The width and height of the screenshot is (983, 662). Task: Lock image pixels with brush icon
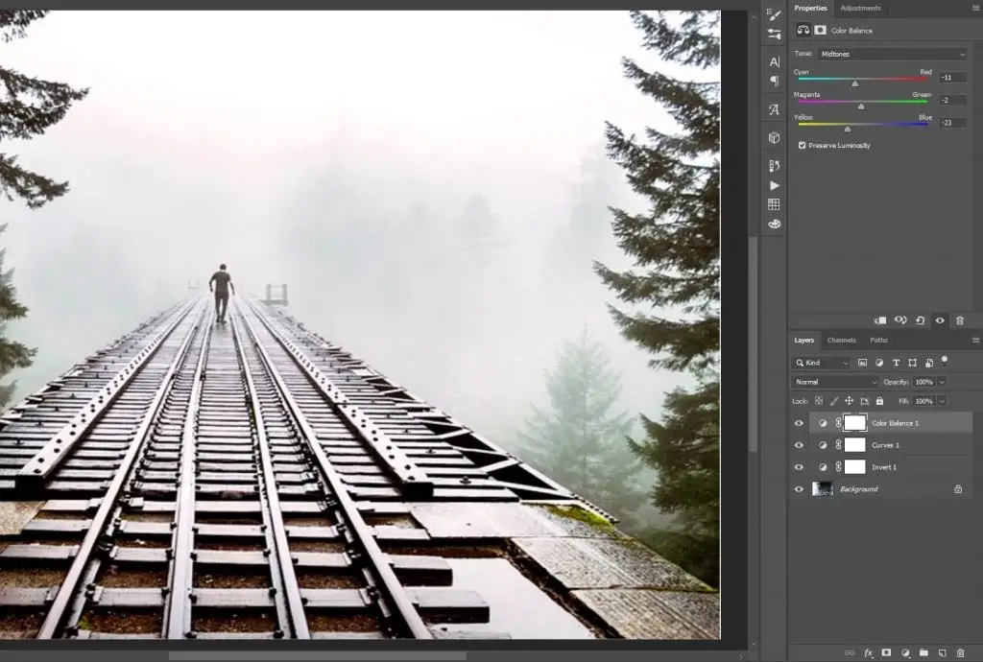coord(834,401)
